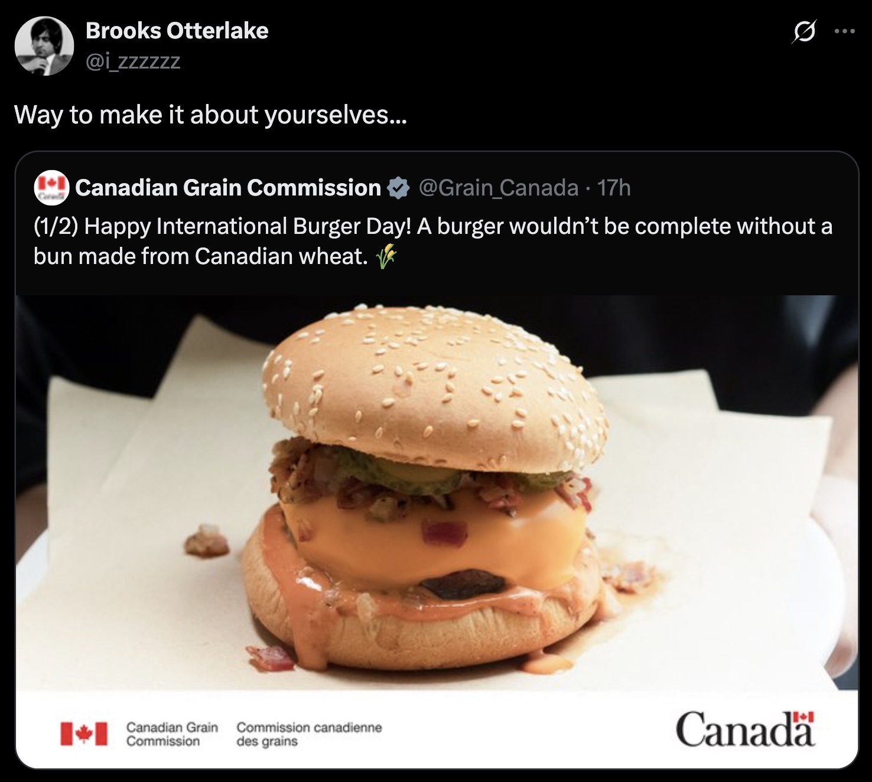872x782 pixels.
Task: Click the @i_zzzzzz handle
Action: (x=133, y=61)
